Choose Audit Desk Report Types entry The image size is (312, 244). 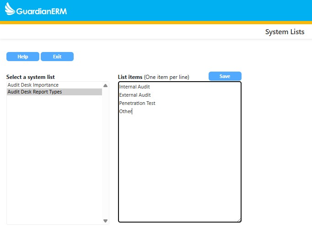pyautogui.click(x=35, y=92)
